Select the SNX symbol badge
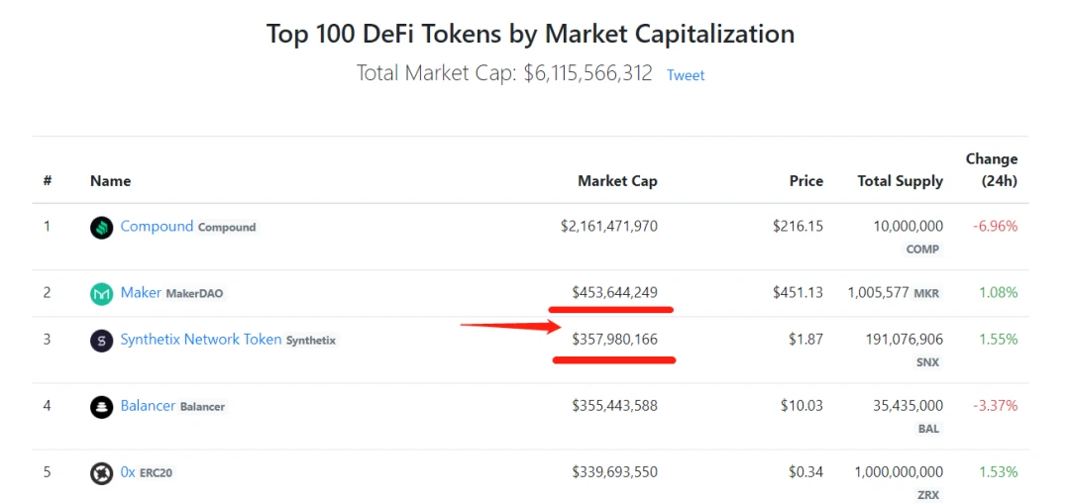Viewport: 1070px width, 504px height. 928,362
